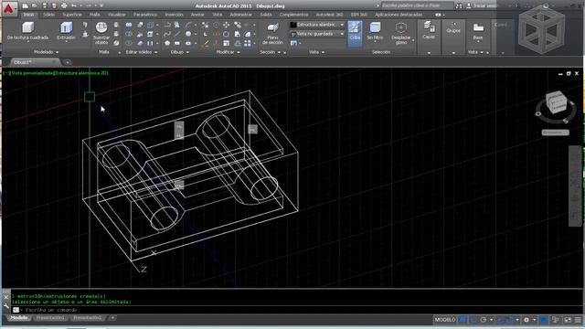Screen dimensions: 585x329
Task: Click the Save icon in quick access toolbar
Action: (45, 5)
